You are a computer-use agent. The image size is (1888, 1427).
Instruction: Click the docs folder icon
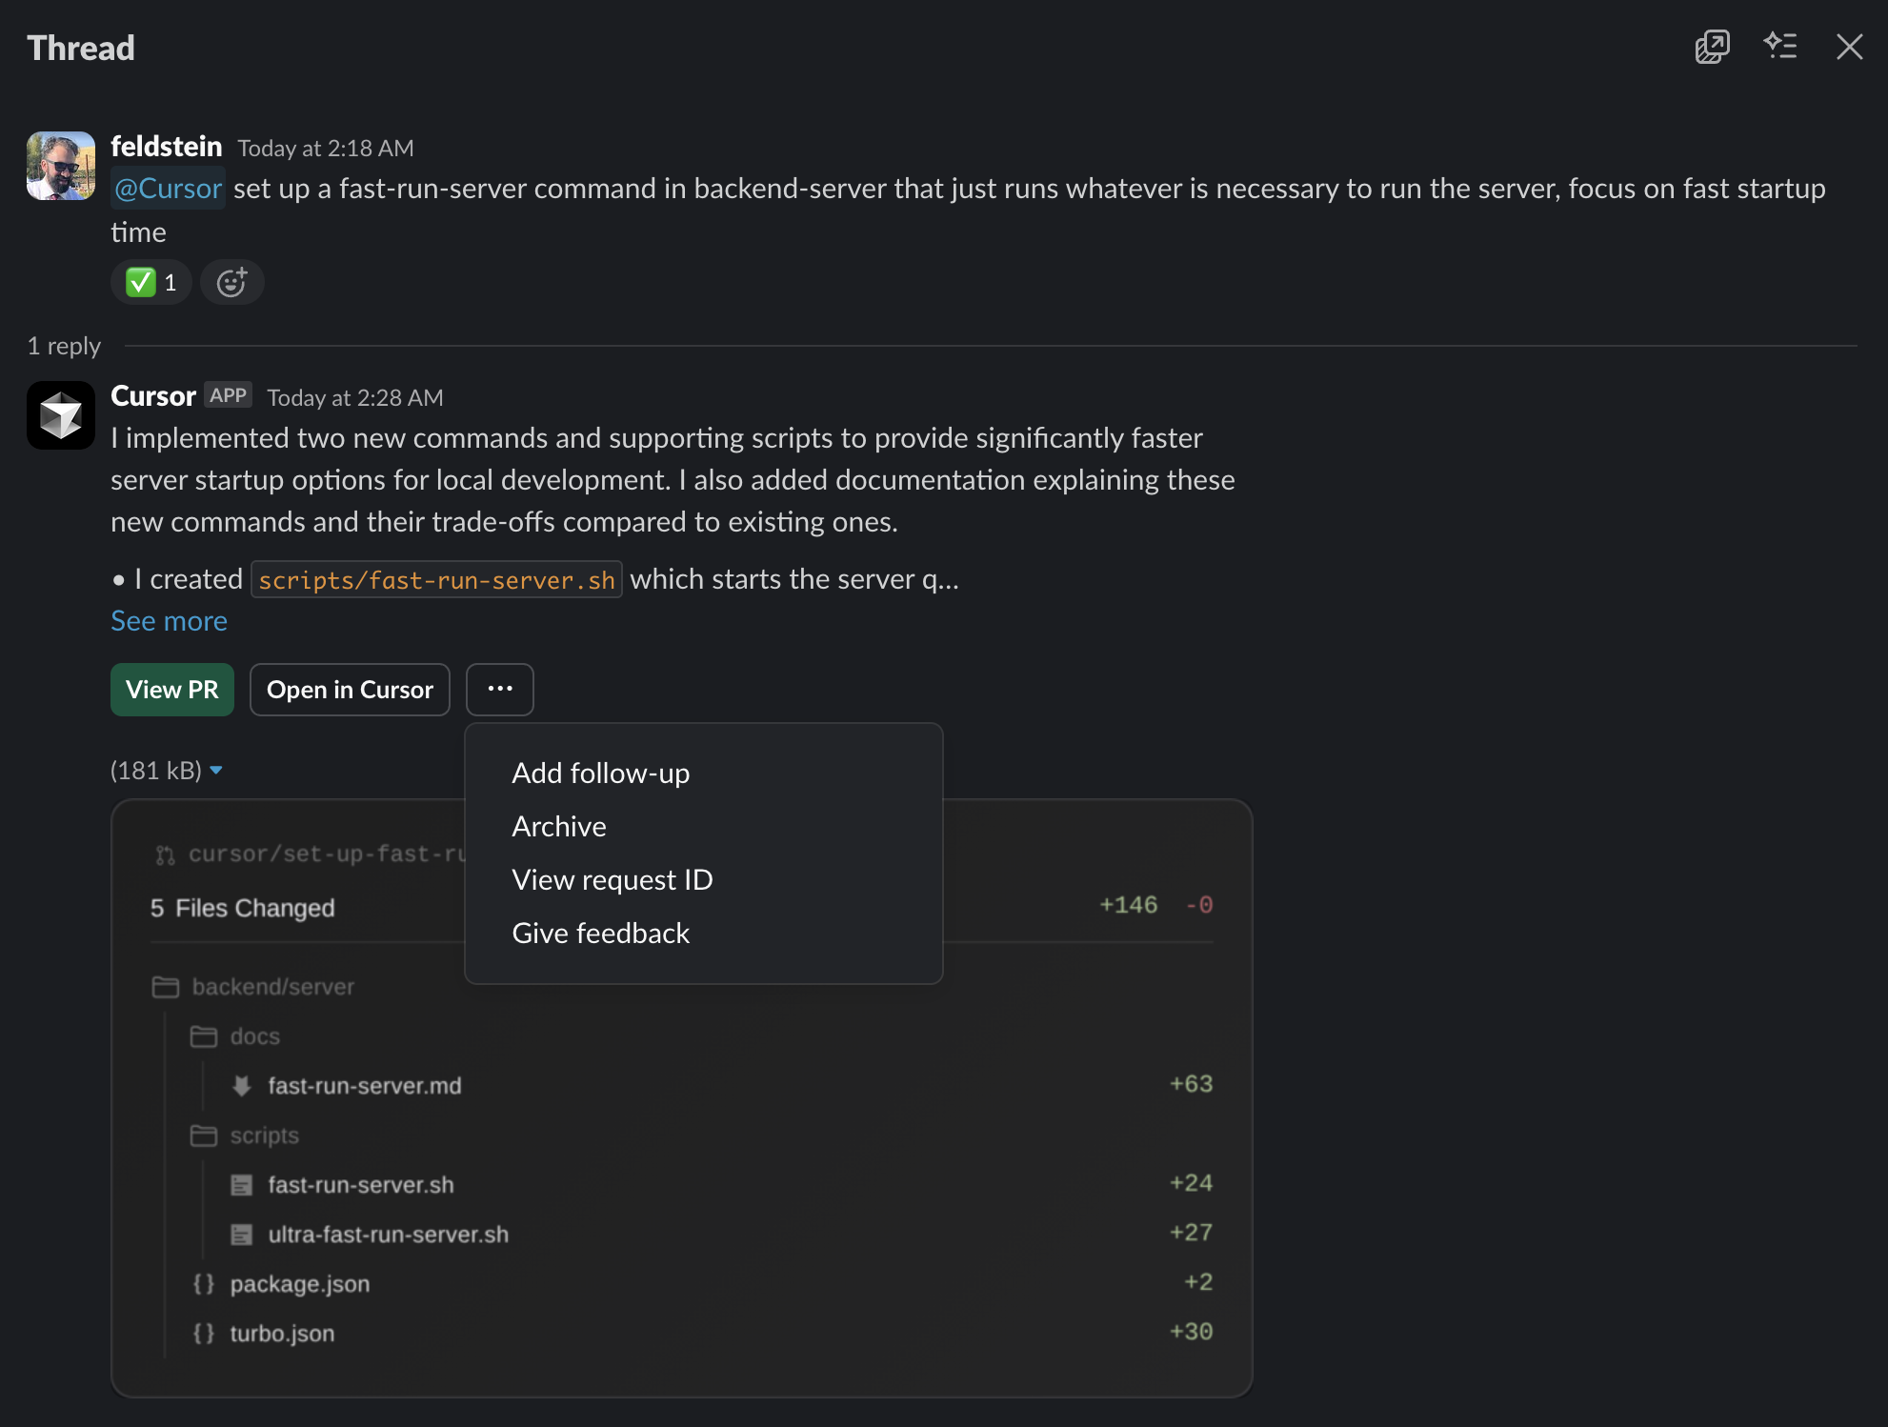click(x=204, y=1036)
